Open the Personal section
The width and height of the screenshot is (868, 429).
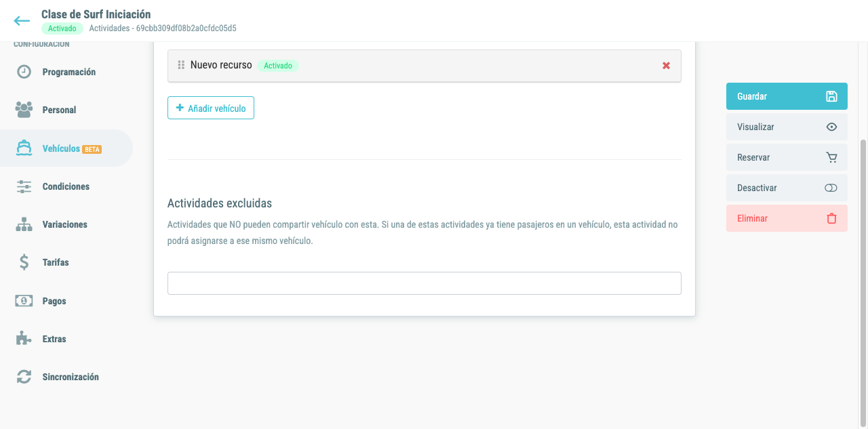tap(66, 110)
